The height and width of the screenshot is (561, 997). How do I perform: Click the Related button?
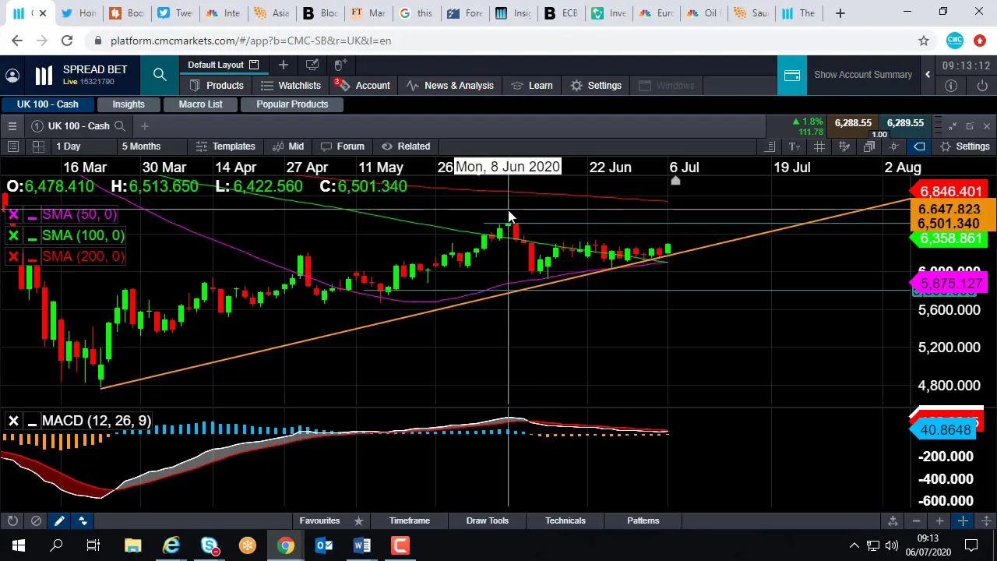point(405,146)
